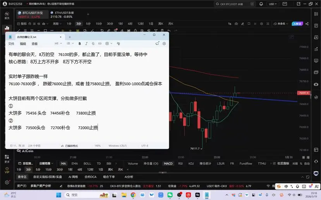This screenshot has width=321, height=200.
Task: Toggle the MACD sub-indicator
Action: (x=168, y=163)
